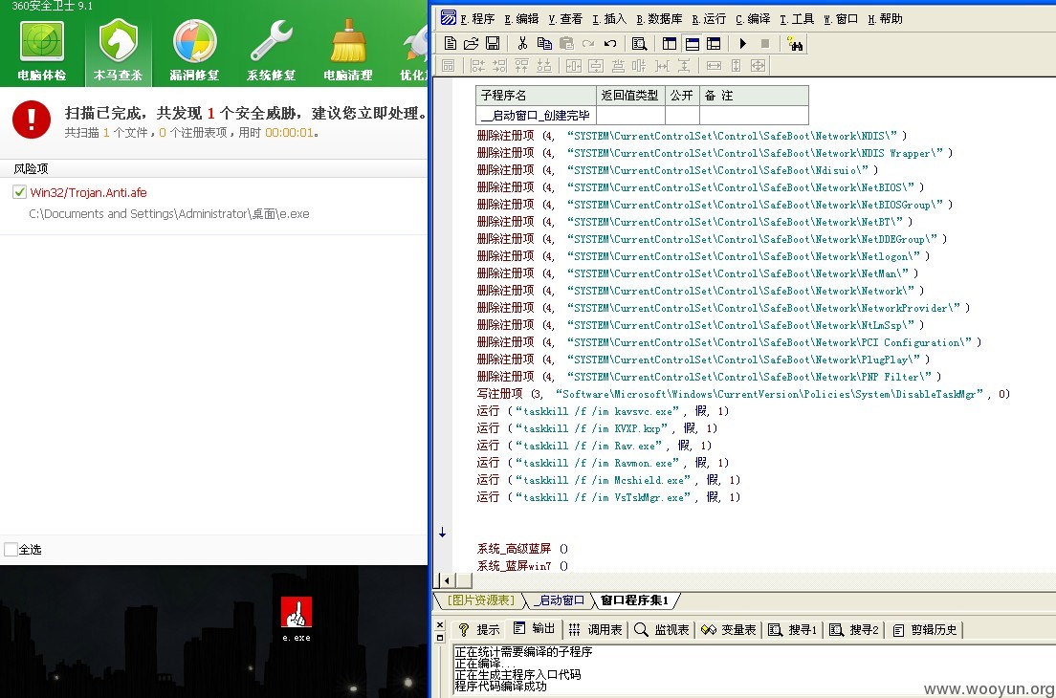Screen dimensions: 1056x698
Task: Open the B.数据库 menu
Action: pyautogui.click(x=659, y=19)
